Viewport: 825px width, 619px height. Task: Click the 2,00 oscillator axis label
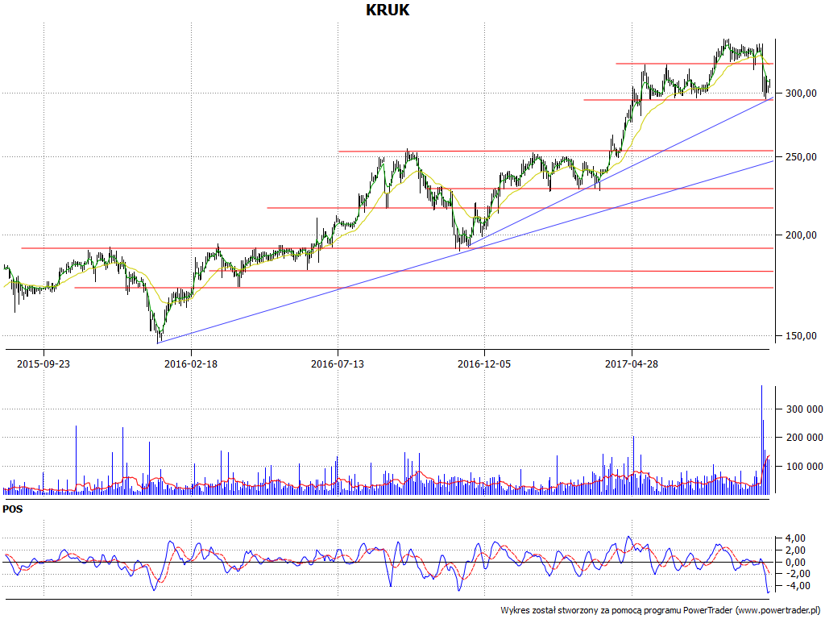click(x=795, y=550)
